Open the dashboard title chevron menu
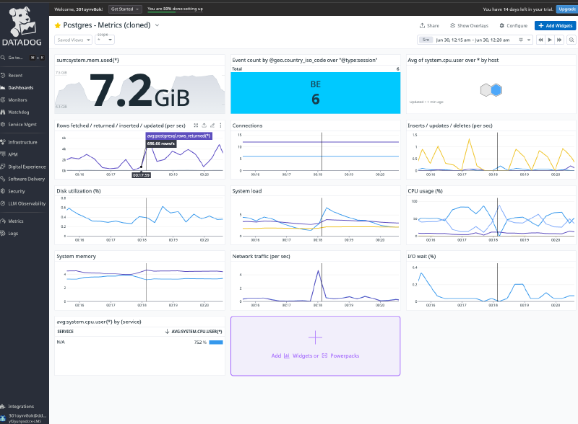The image size is (578, 424). click(158, 25)
